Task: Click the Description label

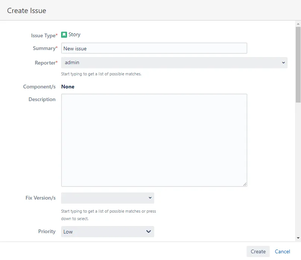Action: (42, 99)
